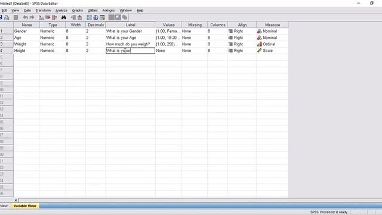
Task: Click alignment icon in Gender row
Action: (230, 31)
